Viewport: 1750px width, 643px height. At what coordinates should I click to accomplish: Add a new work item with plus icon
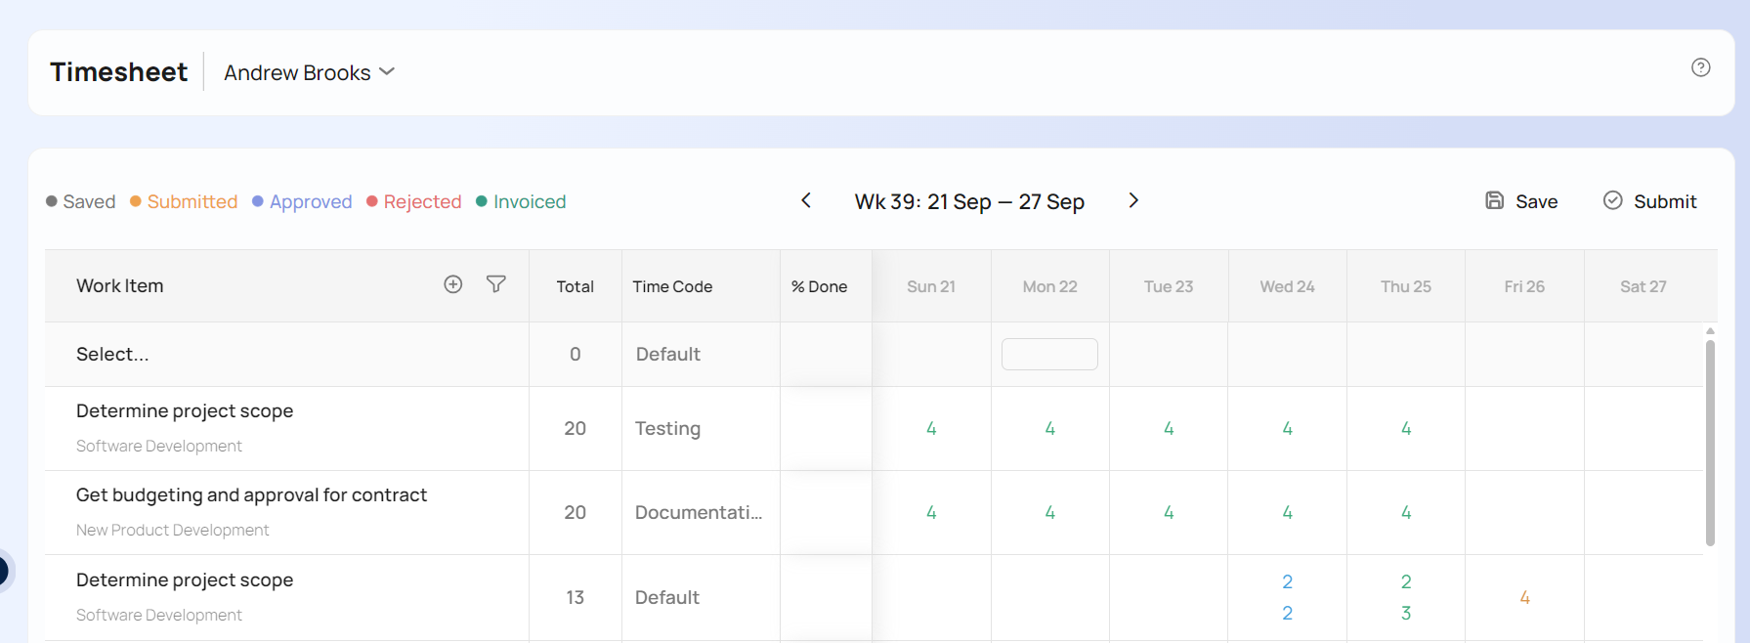452,284
